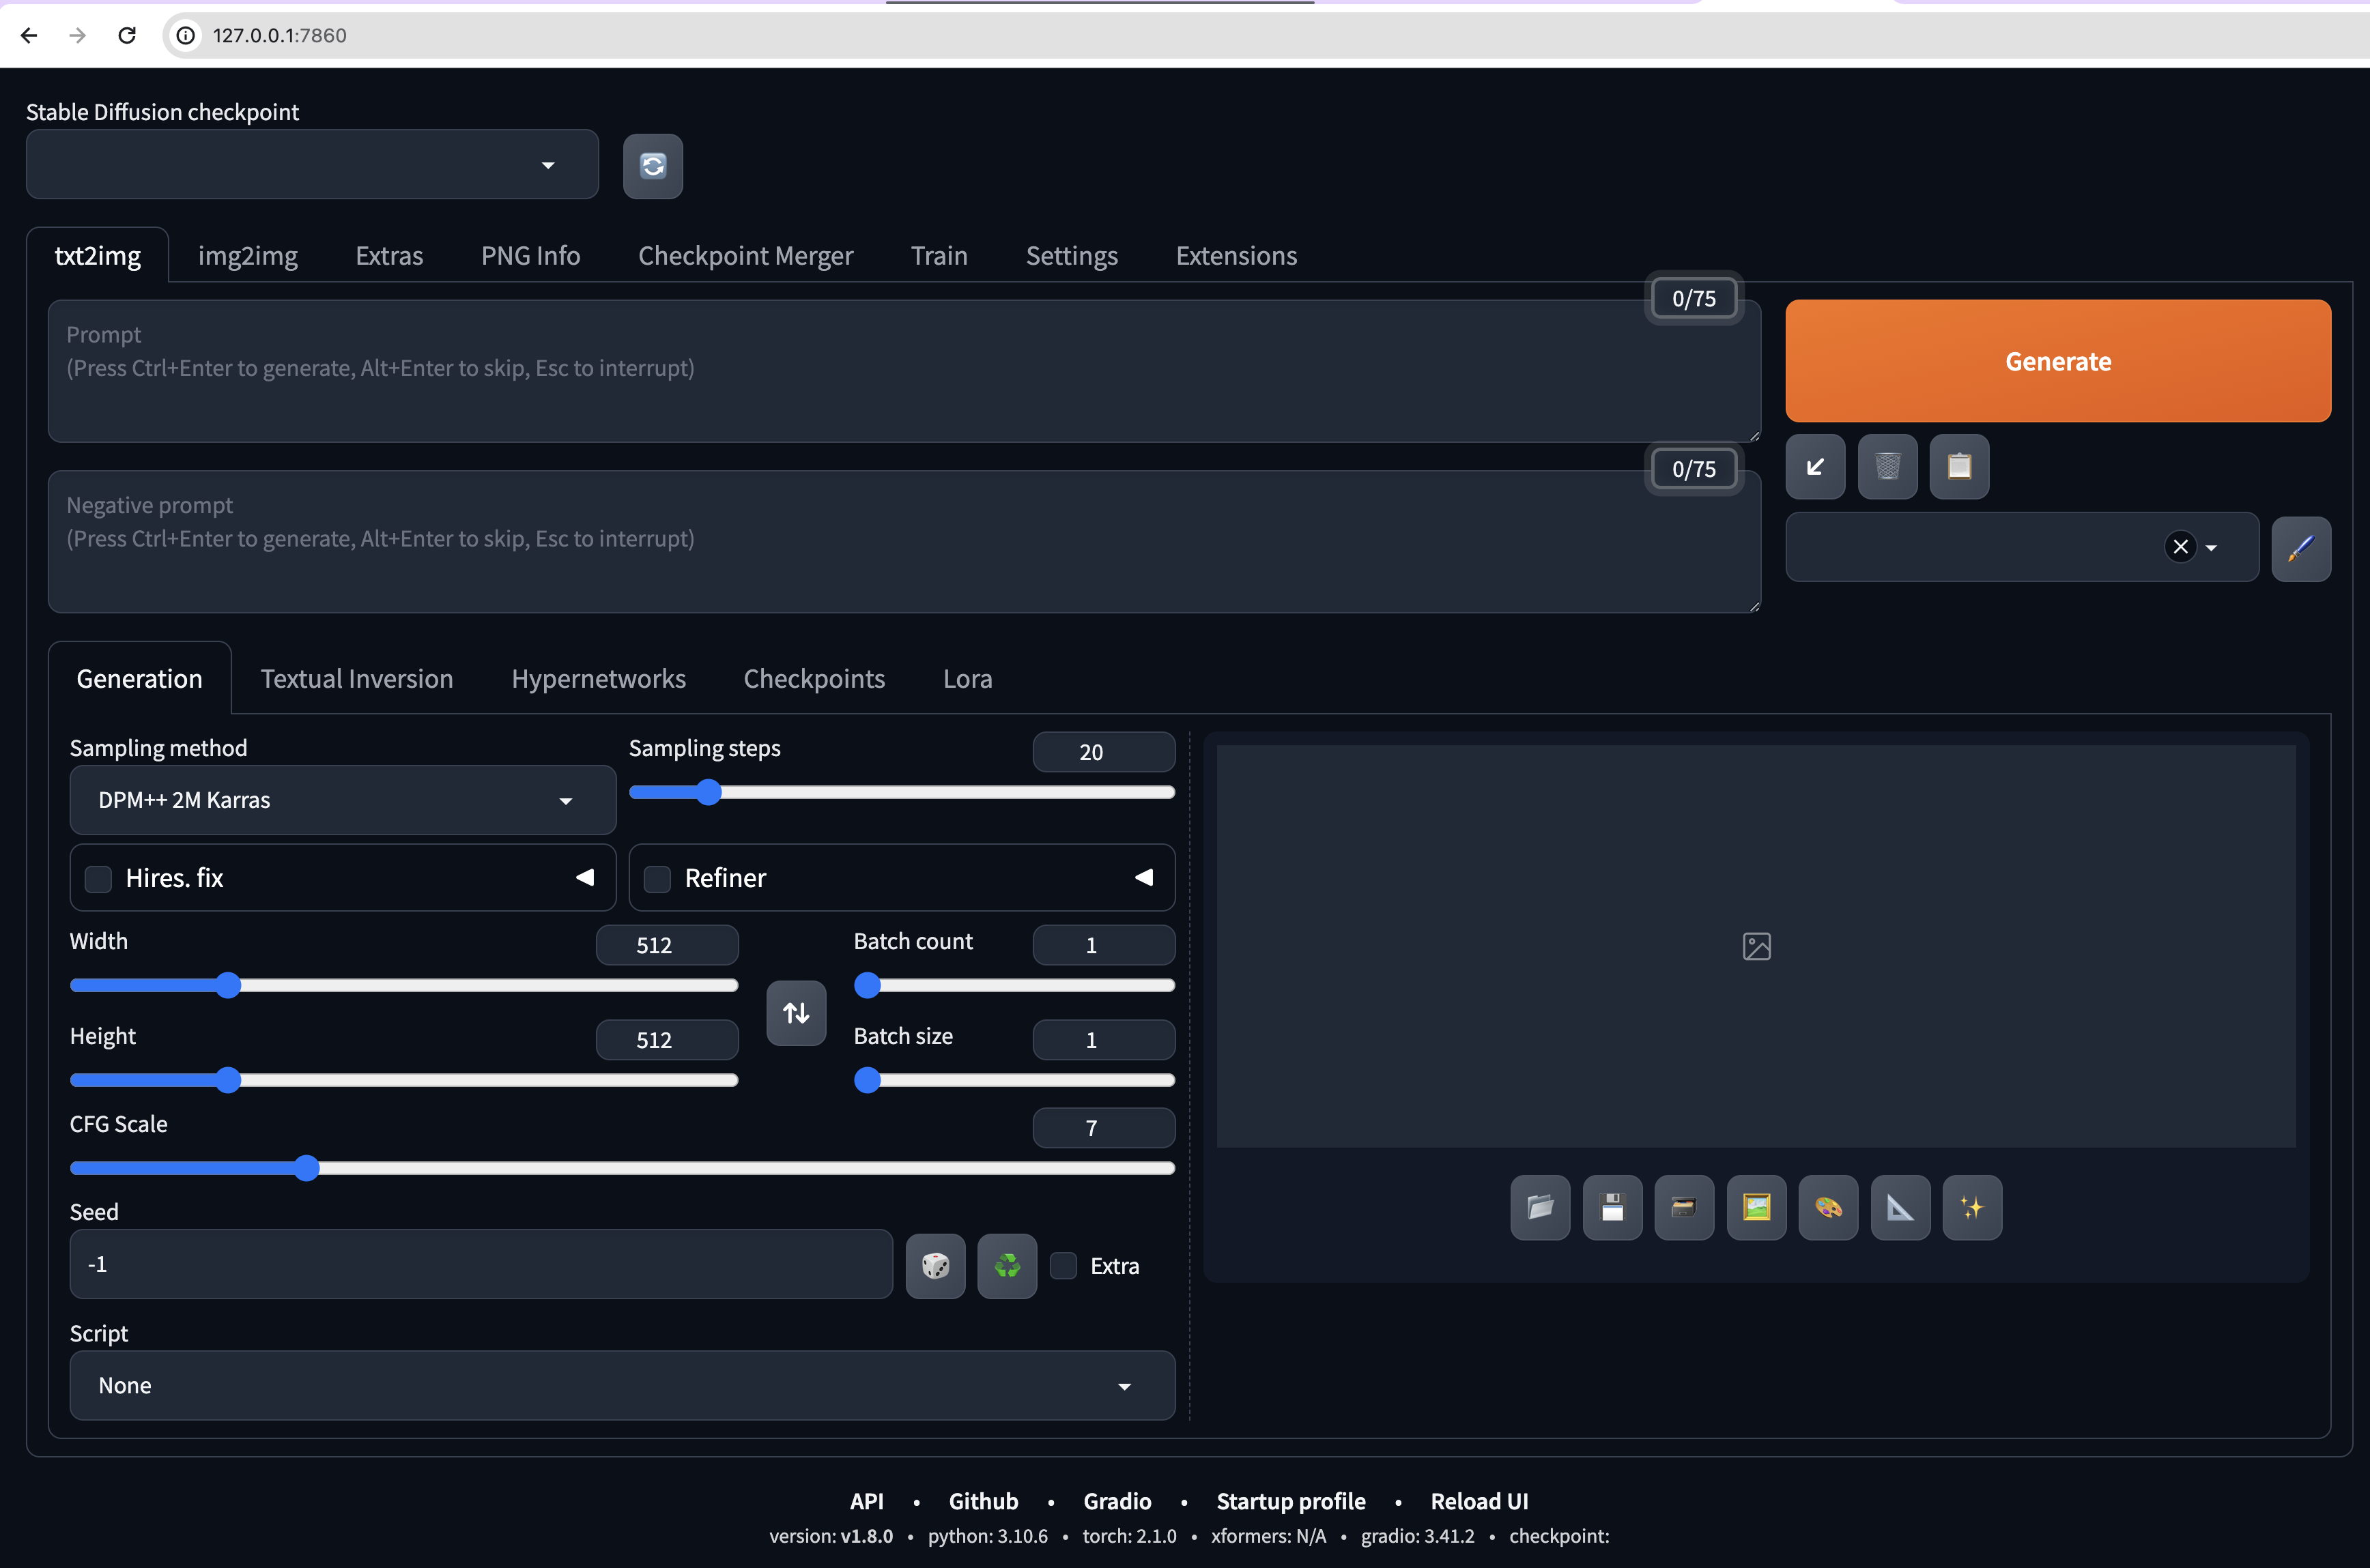Open the Sampling method dropdown
This screenshot has height=1568, width=2370.
click(x=342, y=800)
